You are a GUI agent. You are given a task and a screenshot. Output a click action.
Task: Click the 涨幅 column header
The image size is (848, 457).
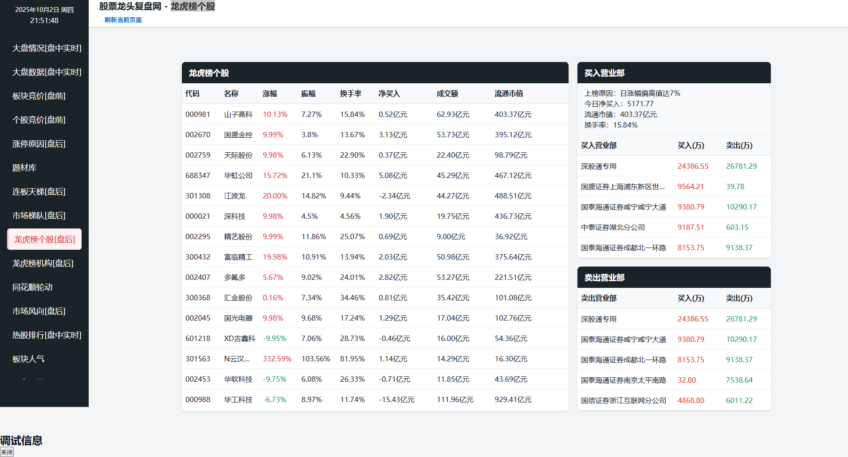tap(270, 94)
